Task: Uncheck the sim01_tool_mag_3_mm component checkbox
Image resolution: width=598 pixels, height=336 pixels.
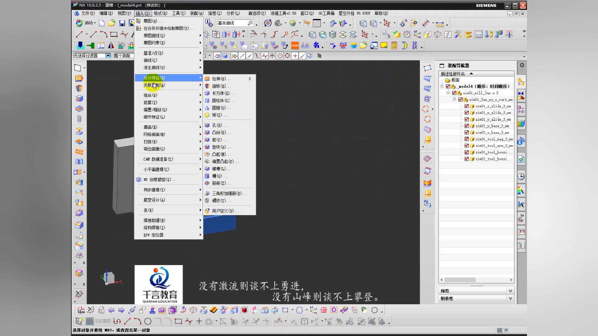Action: pos(467,139)
